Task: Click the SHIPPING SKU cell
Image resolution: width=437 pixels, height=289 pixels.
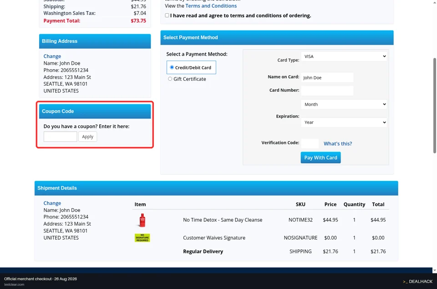Action: click(300, 251)
